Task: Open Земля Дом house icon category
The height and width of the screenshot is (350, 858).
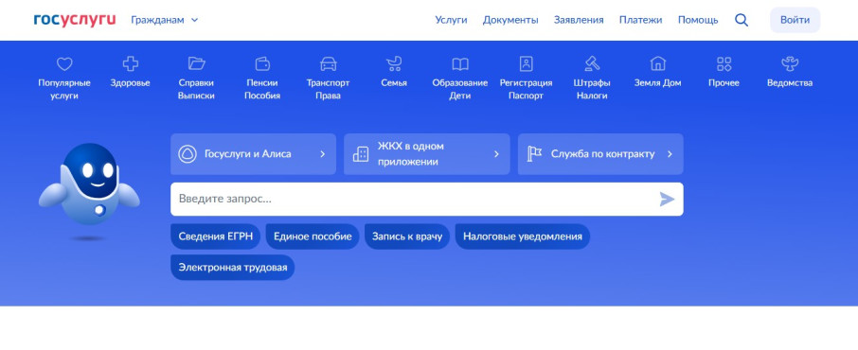Action: [657, 72]
